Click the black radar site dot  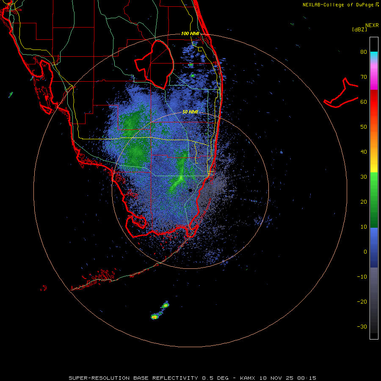190,190
